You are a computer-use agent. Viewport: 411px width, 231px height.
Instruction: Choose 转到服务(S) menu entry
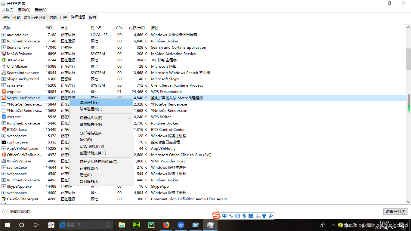[102, 182]
